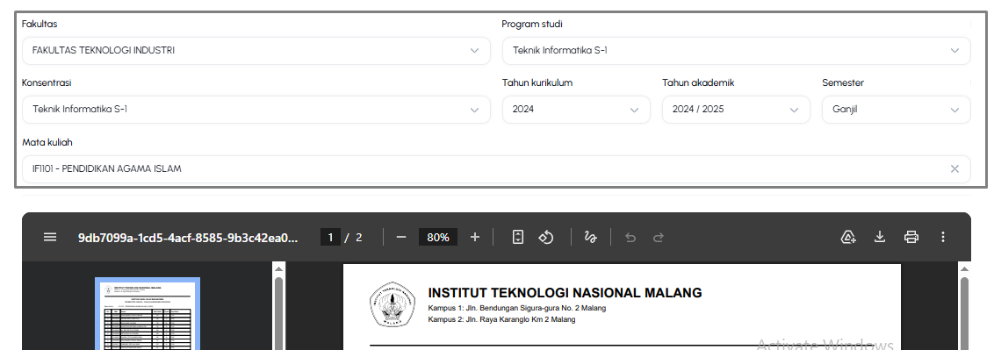Click the PDF file name title
Screen dimensions: 994x350
click(x=188, y=238)
